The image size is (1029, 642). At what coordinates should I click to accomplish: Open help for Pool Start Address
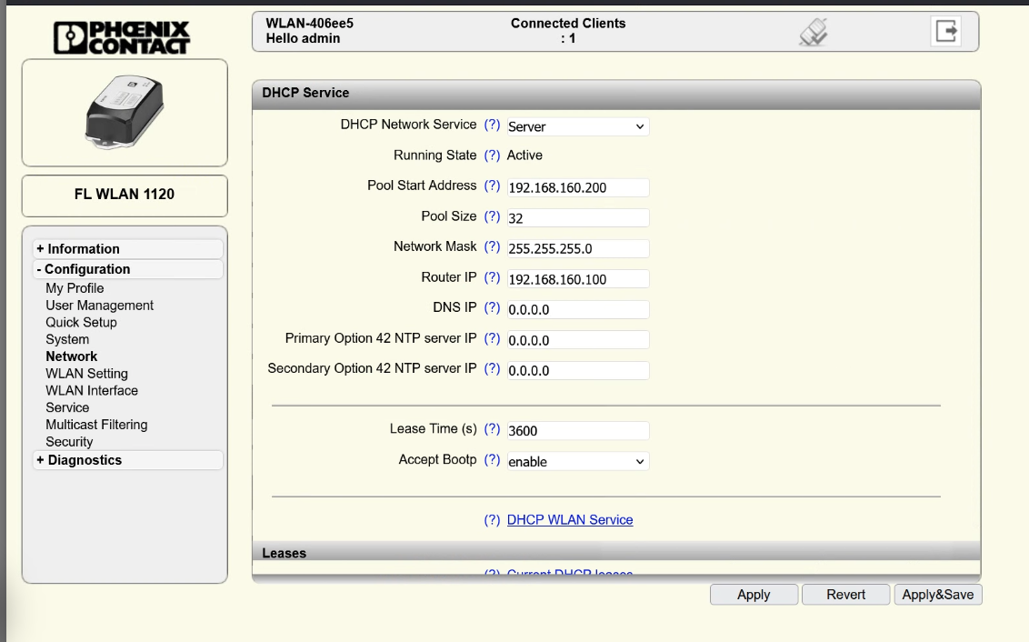pos(492,186)
